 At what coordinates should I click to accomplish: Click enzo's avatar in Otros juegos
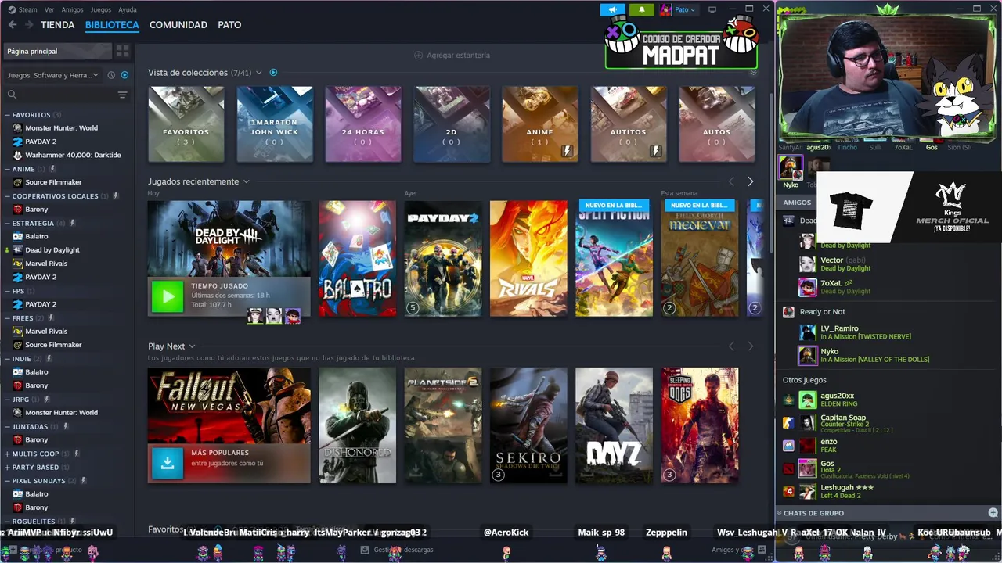coord(807,446)
